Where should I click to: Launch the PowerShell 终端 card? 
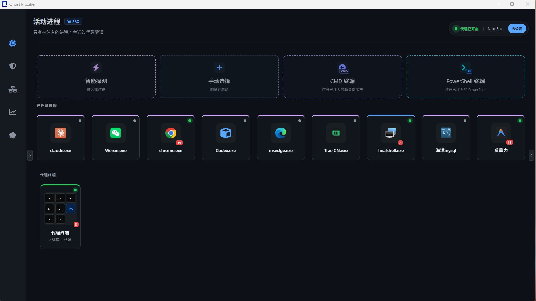pyautogui.click(x=466, y=77)
